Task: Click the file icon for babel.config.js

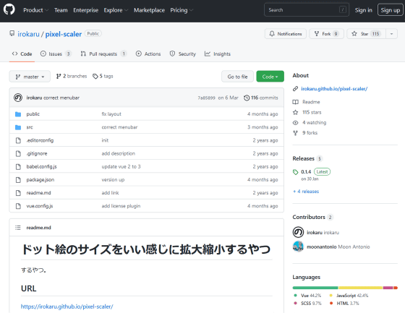Action: point(18,166)
